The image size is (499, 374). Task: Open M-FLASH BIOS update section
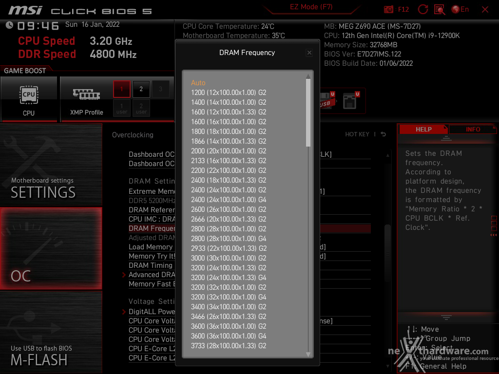pos(51,332)
